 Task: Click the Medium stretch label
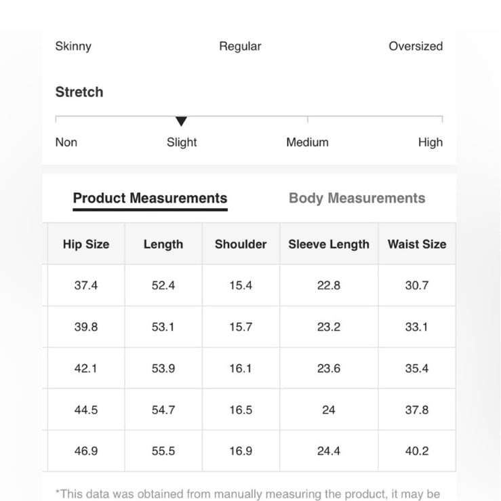[x=307, y=142]
